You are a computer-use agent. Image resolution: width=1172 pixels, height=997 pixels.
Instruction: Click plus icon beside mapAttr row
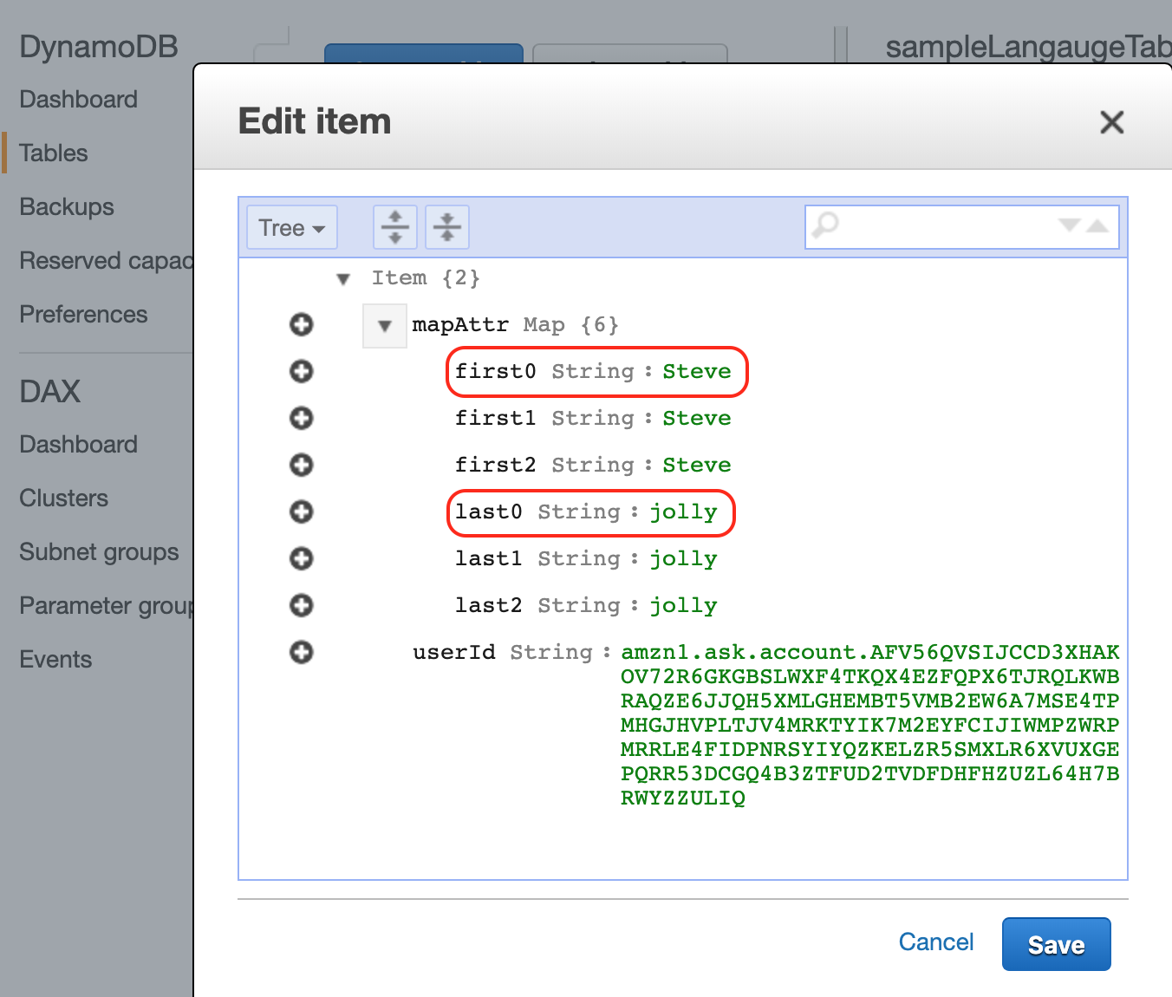pos(302,325)
